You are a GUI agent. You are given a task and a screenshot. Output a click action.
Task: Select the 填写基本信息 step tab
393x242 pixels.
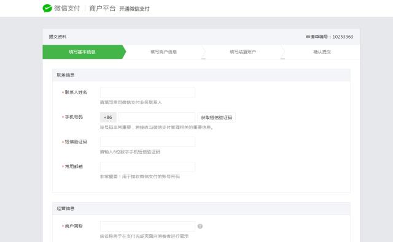(83, 52)
